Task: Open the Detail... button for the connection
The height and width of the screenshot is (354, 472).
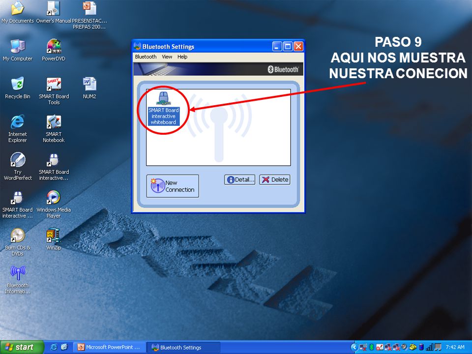Action: pyautogui.click(x=239, y=180)
